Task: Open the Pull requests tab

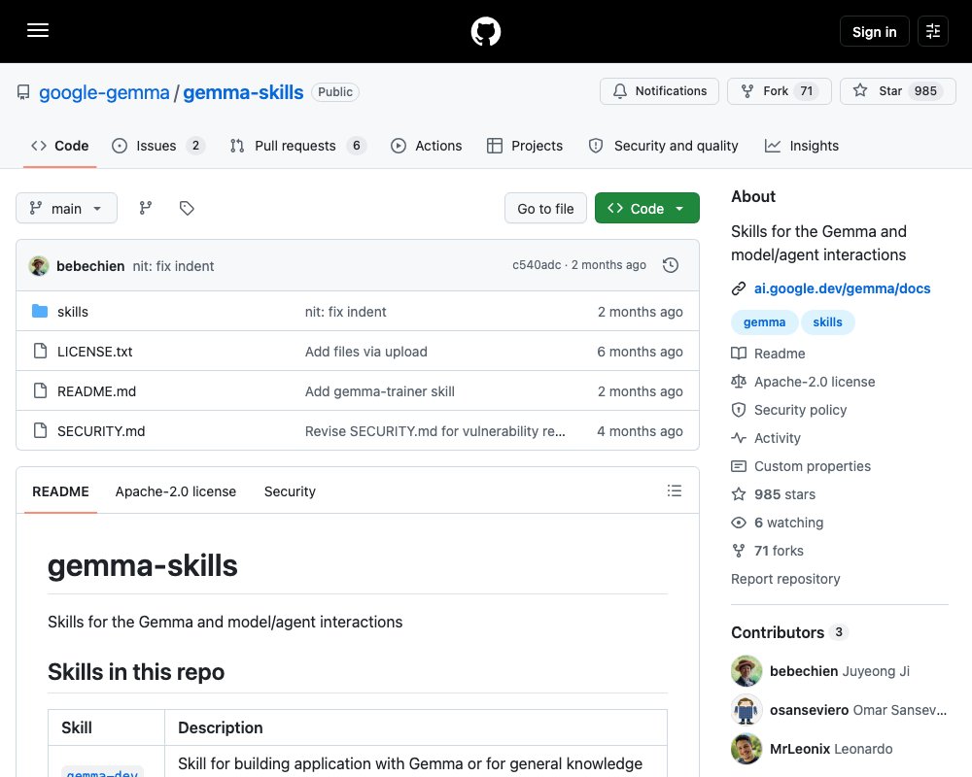Action: (298, 146)
